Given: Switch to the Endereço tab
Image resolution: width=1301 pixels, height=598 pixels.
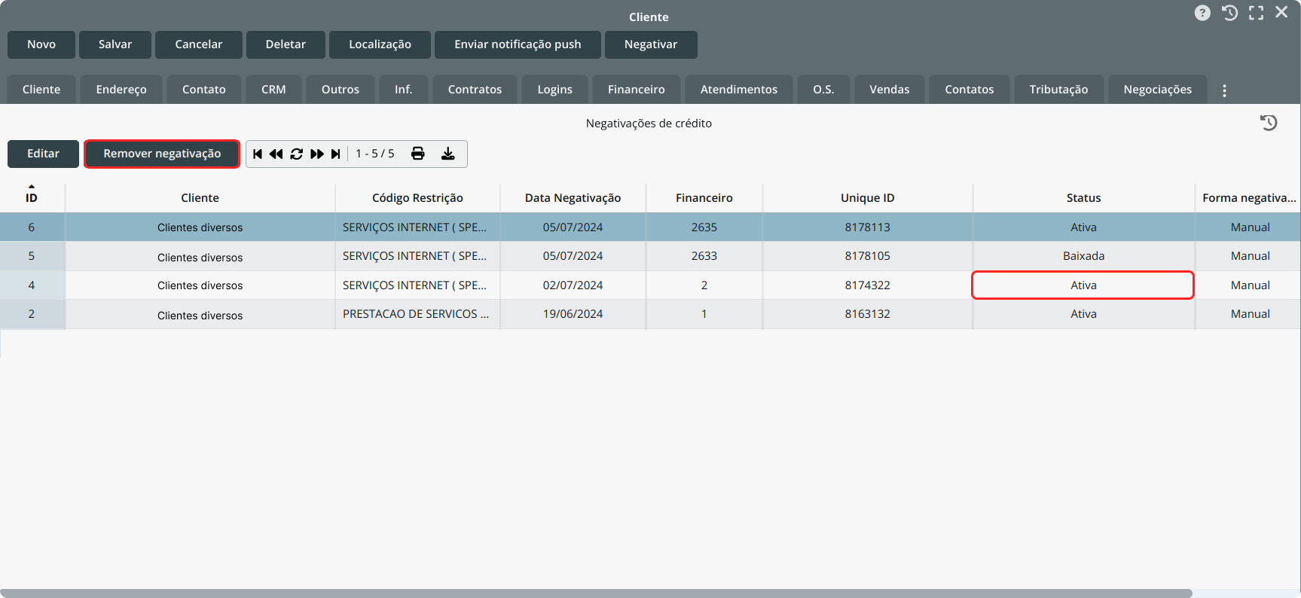Looking at the screenshot, I should tap(121, 90).
